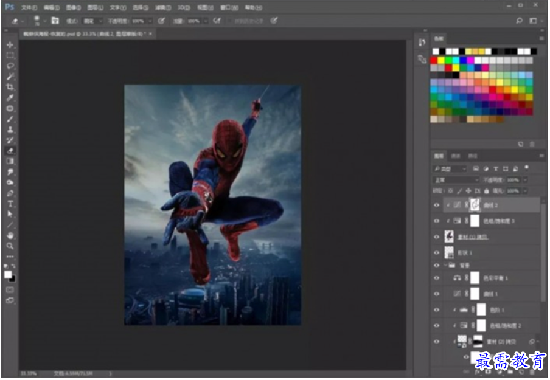Enable the airbrush icon next to flow
The width and height of the screenshot is (550, 380).
click(217, 21)
